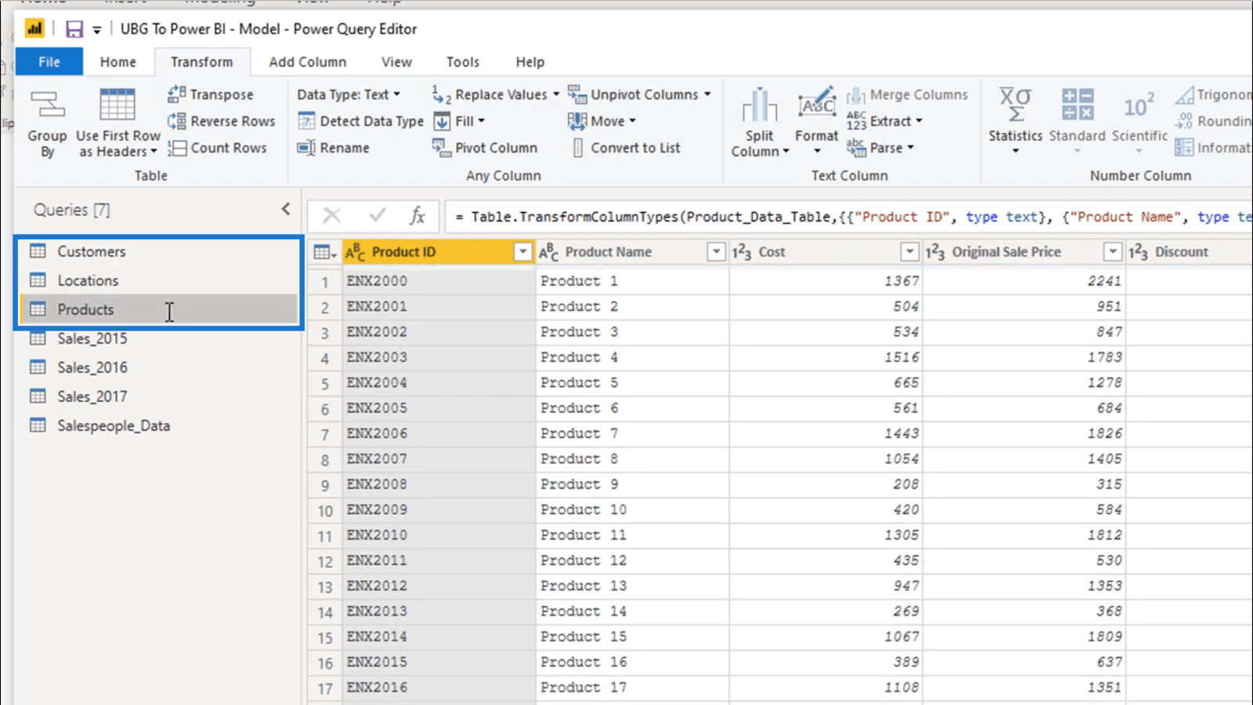
Task: Open the Extract dropdown
Action: tap(884, 121)
